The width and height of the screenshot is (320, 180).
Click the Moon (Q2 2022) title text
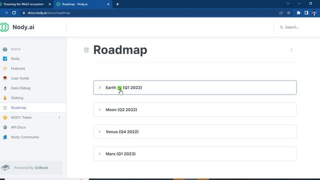point(121,109)
